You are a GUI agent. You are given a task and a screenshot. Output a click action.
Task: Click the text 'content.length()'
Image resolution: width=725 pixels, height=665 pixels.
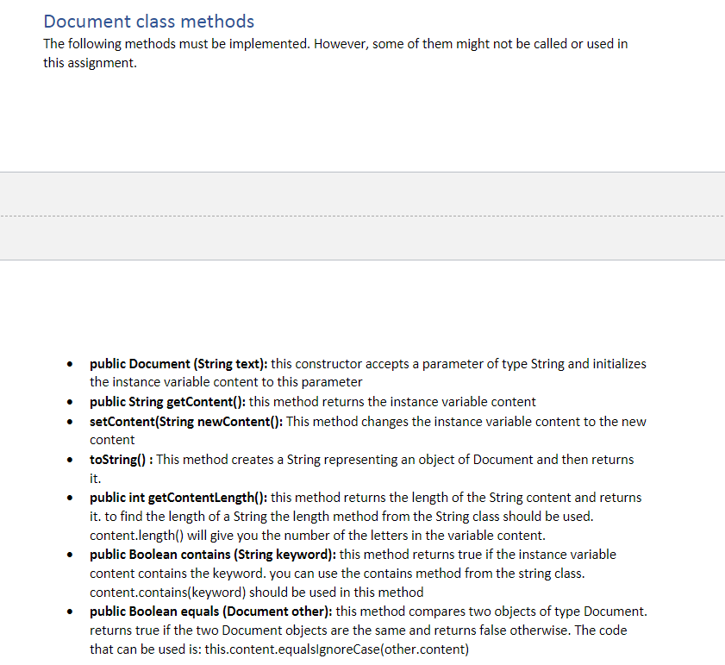coord(136,536)
